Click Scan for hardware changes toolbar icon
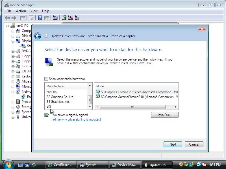The image size is (226, 169). 55,18
